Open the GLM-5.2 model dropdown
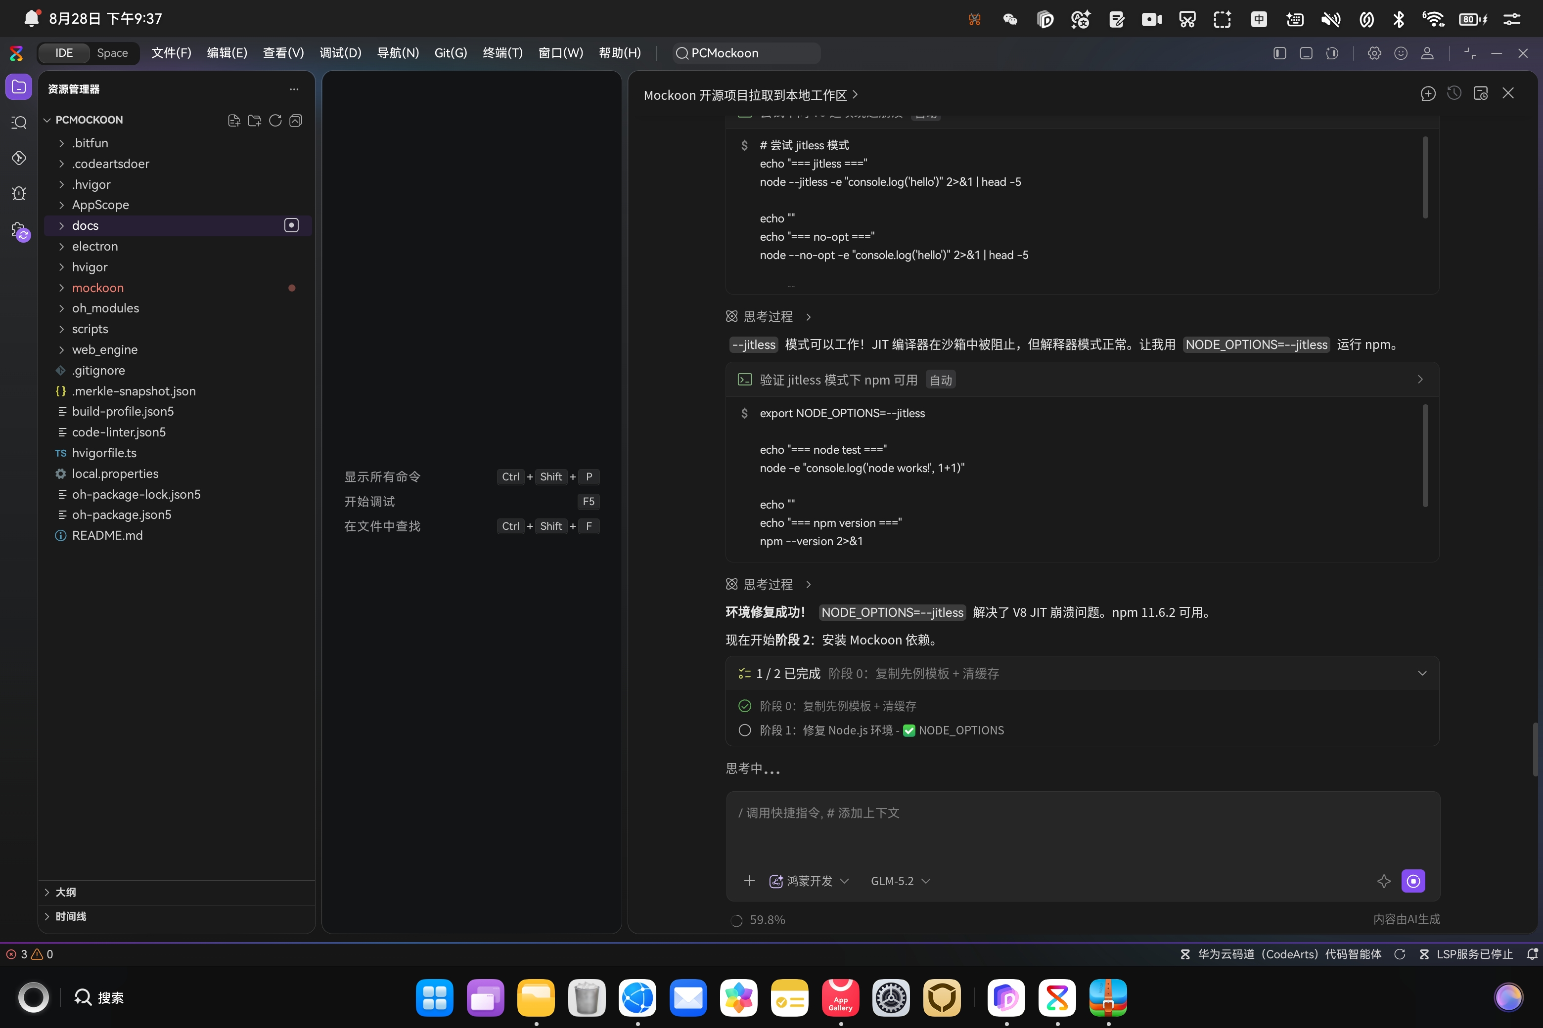Viewport: 1543px width, 1028px height. 900,881
